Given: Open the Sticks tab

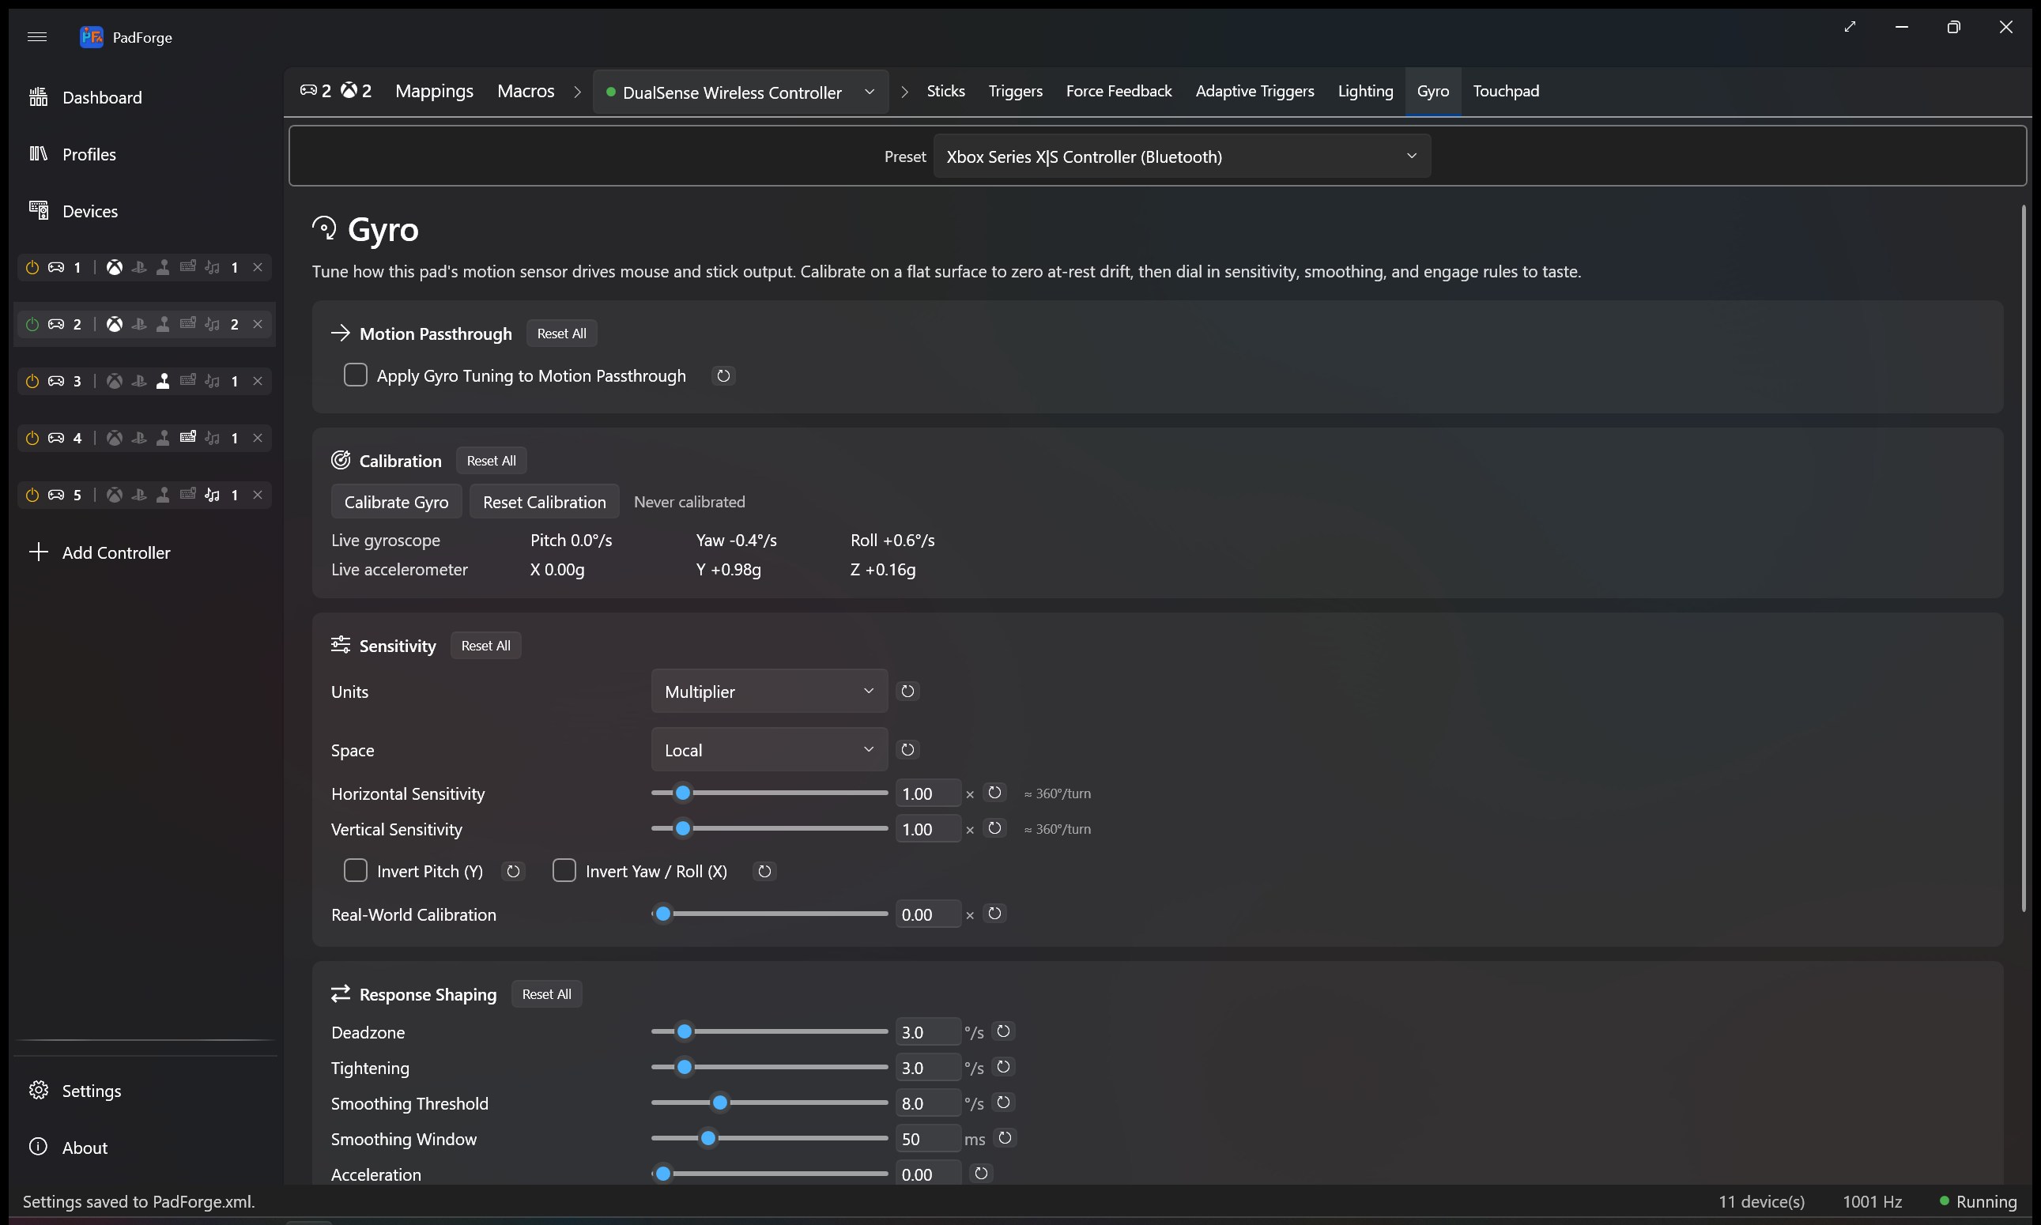Looking at the screenshot, I should pyautogui.click(x=945, y=91).
